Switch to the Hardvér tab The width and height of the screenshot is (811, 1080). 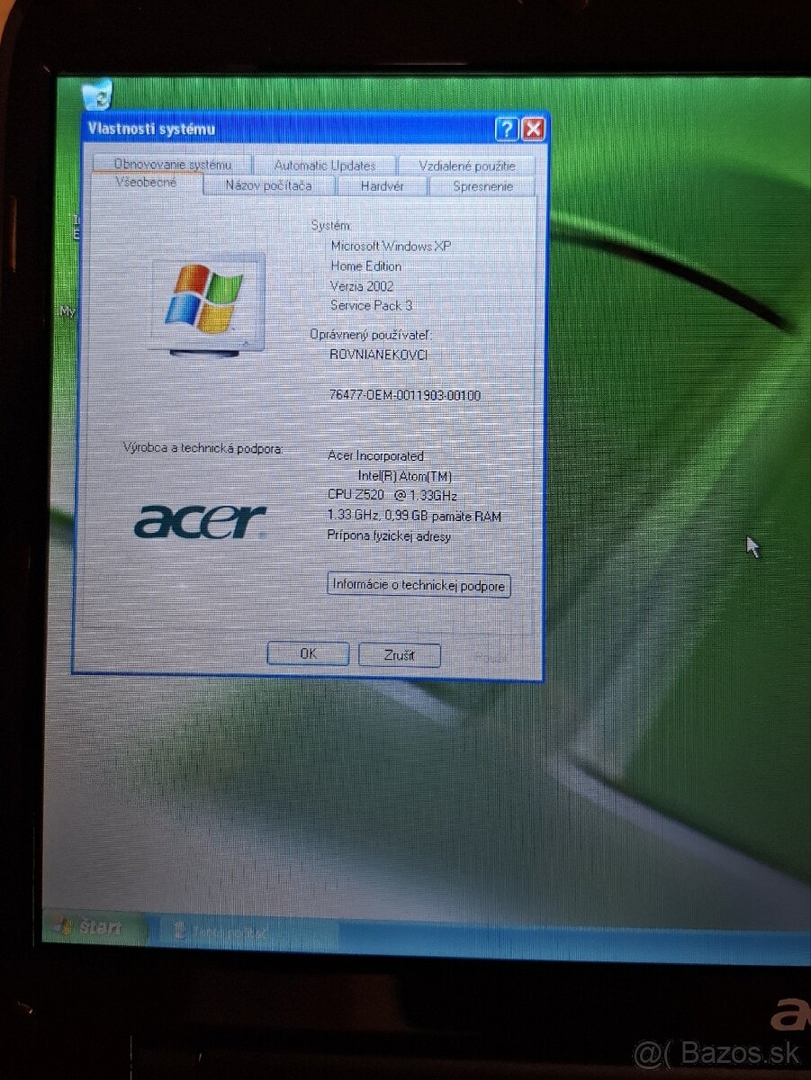382,185
